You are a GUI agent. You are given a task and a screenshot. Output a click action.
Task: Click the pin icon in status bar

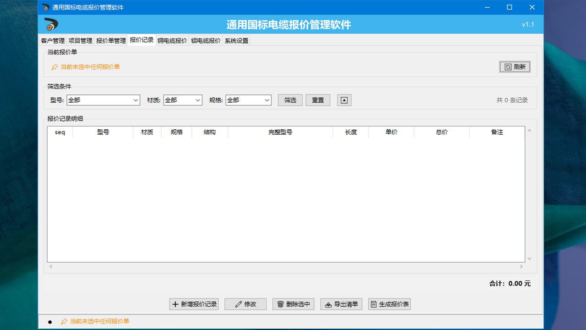point(64,322)
